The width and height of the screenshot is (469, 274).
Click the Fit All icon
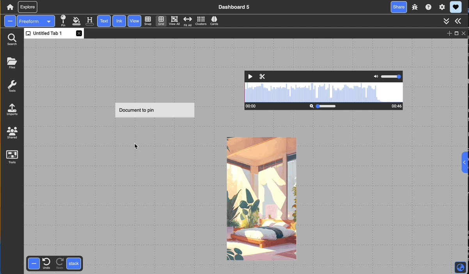pyautogui.click(x=188, y=21)
